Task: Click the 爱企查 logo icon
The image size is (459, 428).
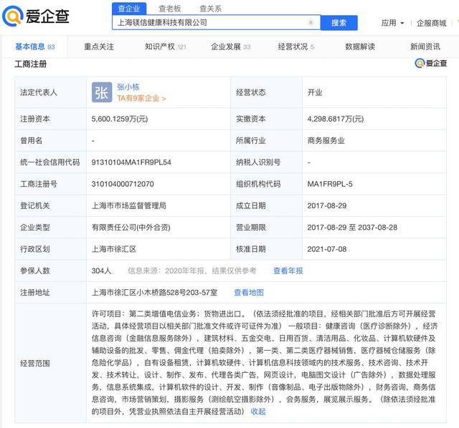Action: coord(12,16)
